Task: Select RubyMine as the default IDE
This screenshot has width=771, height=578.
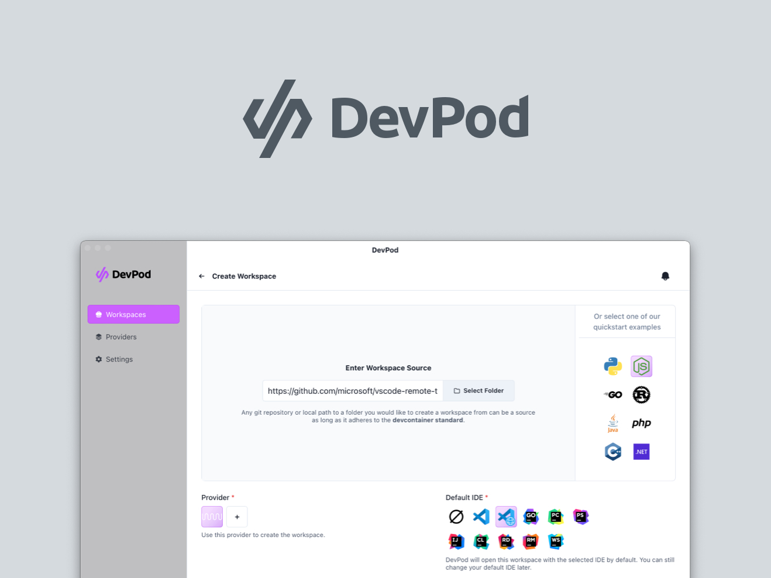Action: (531, 541)
